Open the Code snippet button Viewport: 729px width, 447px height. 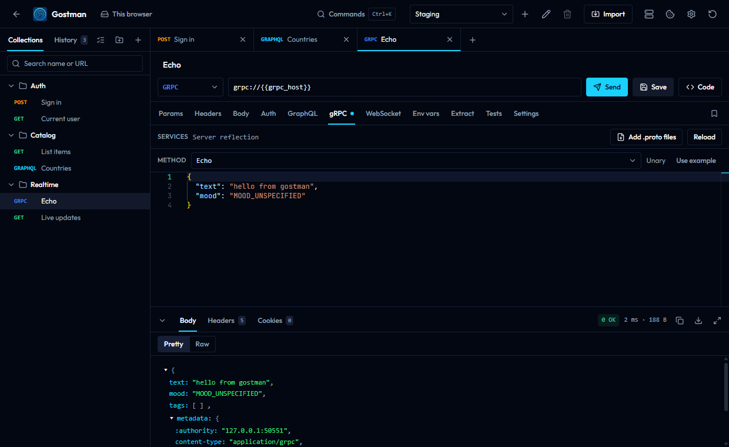coord(700,87)
